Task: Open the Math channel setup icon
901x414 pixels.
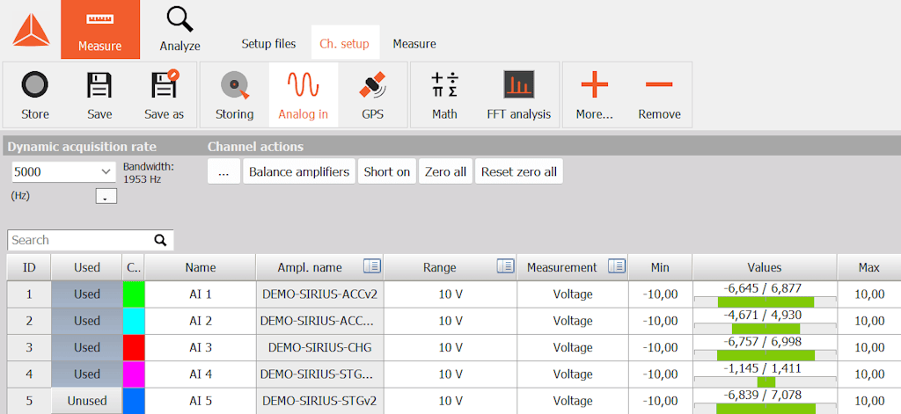Action: click(x=444, y=84)
